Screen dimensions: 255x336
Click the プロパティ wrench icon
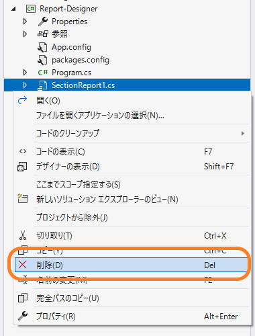coord(23,316)
